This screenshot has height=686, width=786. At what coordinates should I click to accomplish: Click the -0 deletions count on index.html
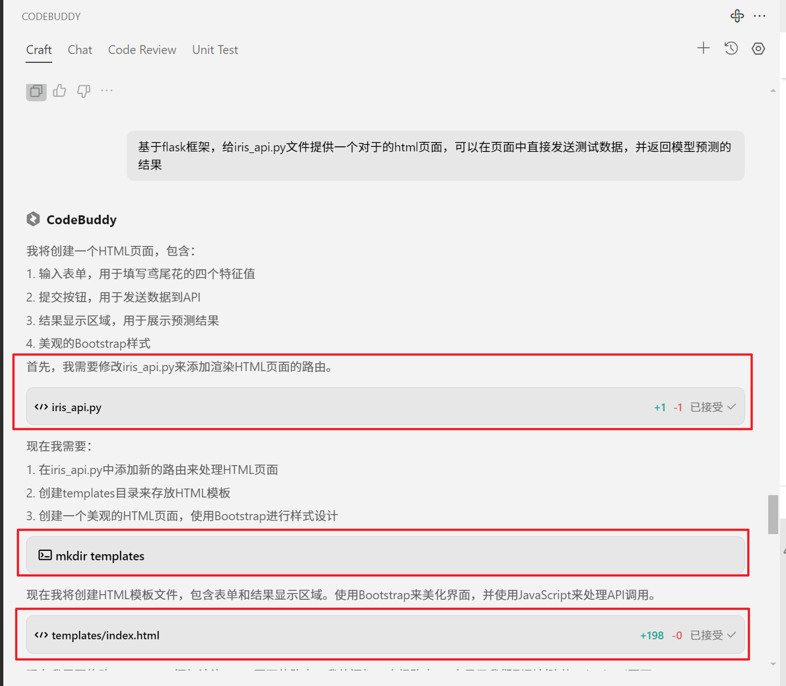[677, 635]
